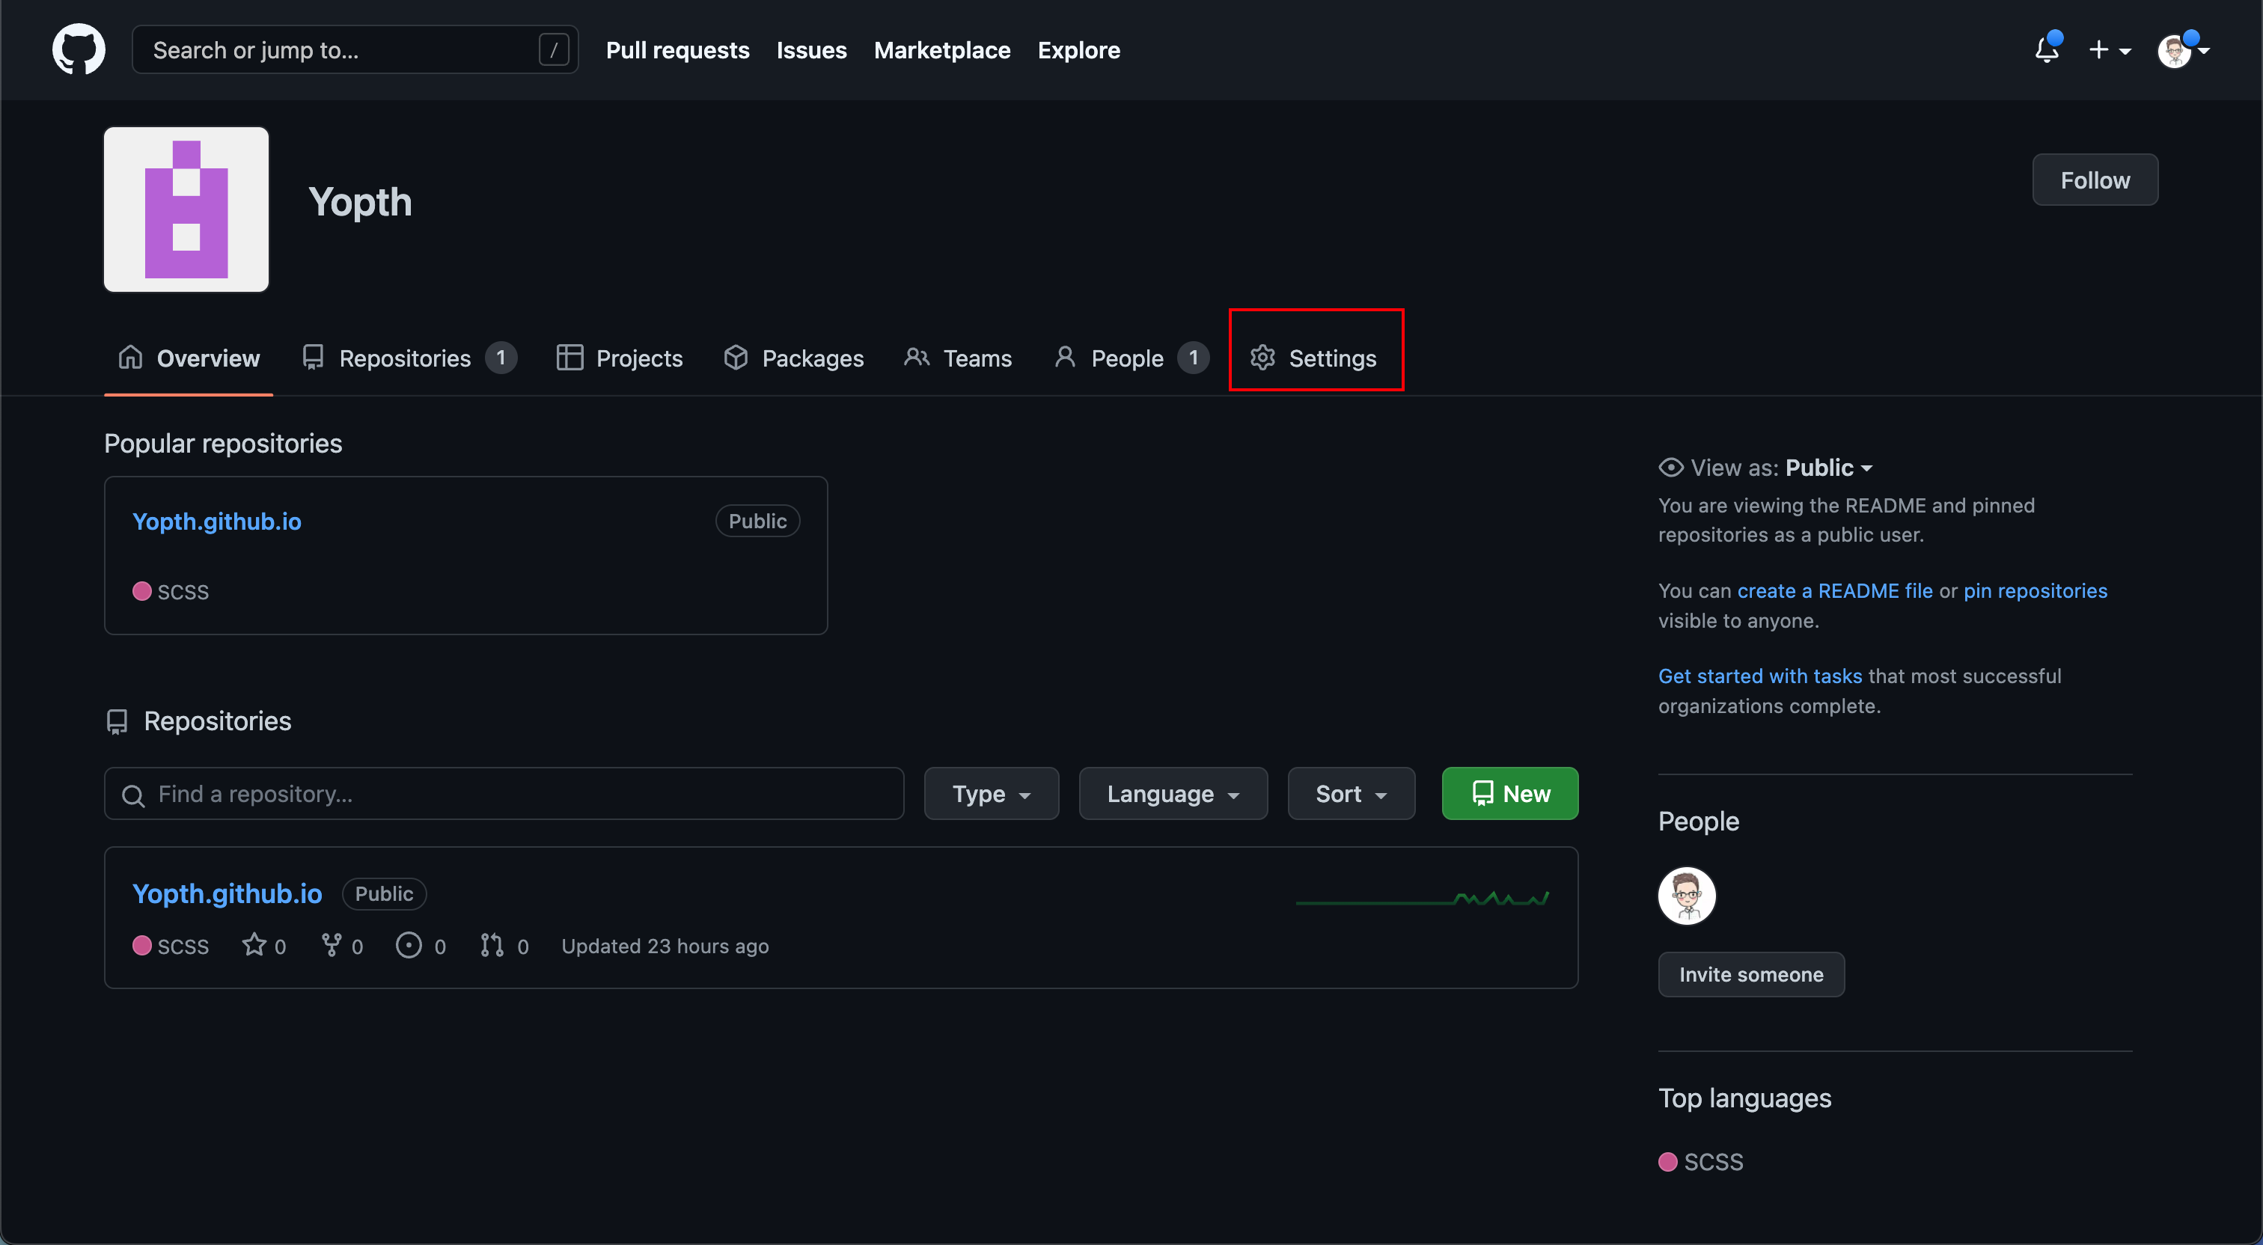Click the Overview home icon
Viewport: 2263px width, 1245px height.
[x=130, y=358]
